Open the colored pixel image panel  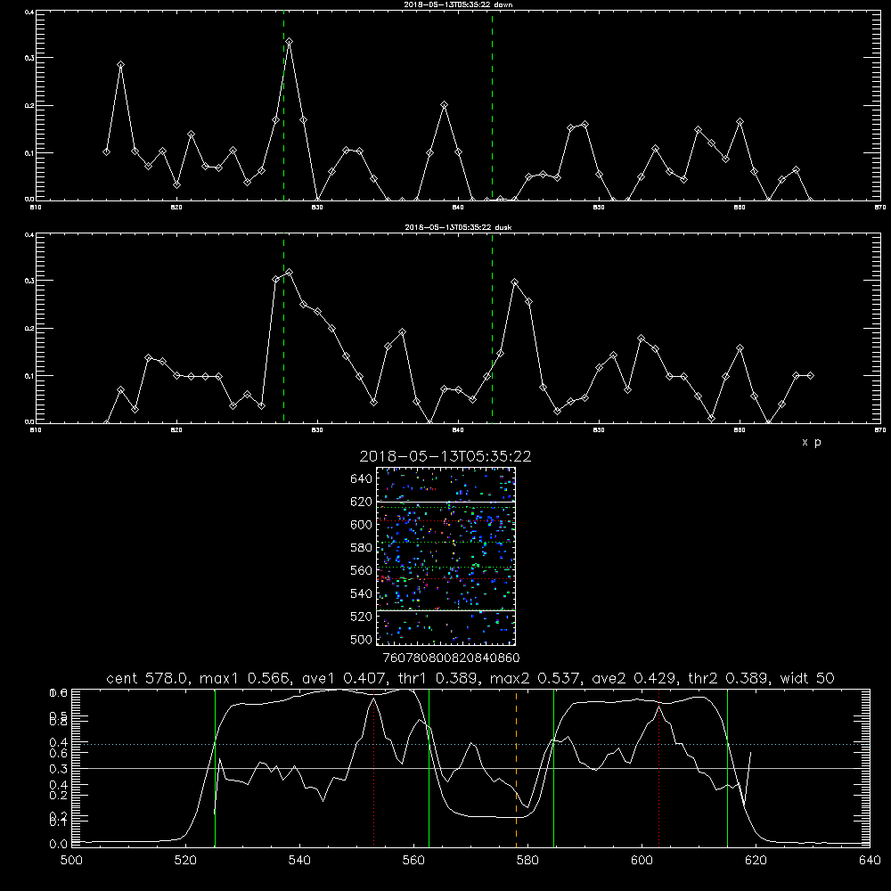(445, 556)
